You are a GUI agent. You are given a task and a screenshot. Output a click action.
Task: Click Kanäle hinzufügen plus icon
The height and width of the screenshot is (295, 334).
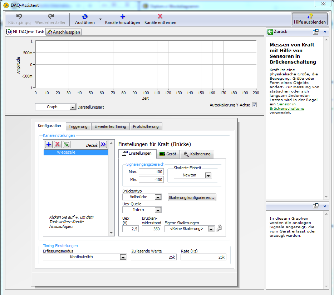[122, 16]
